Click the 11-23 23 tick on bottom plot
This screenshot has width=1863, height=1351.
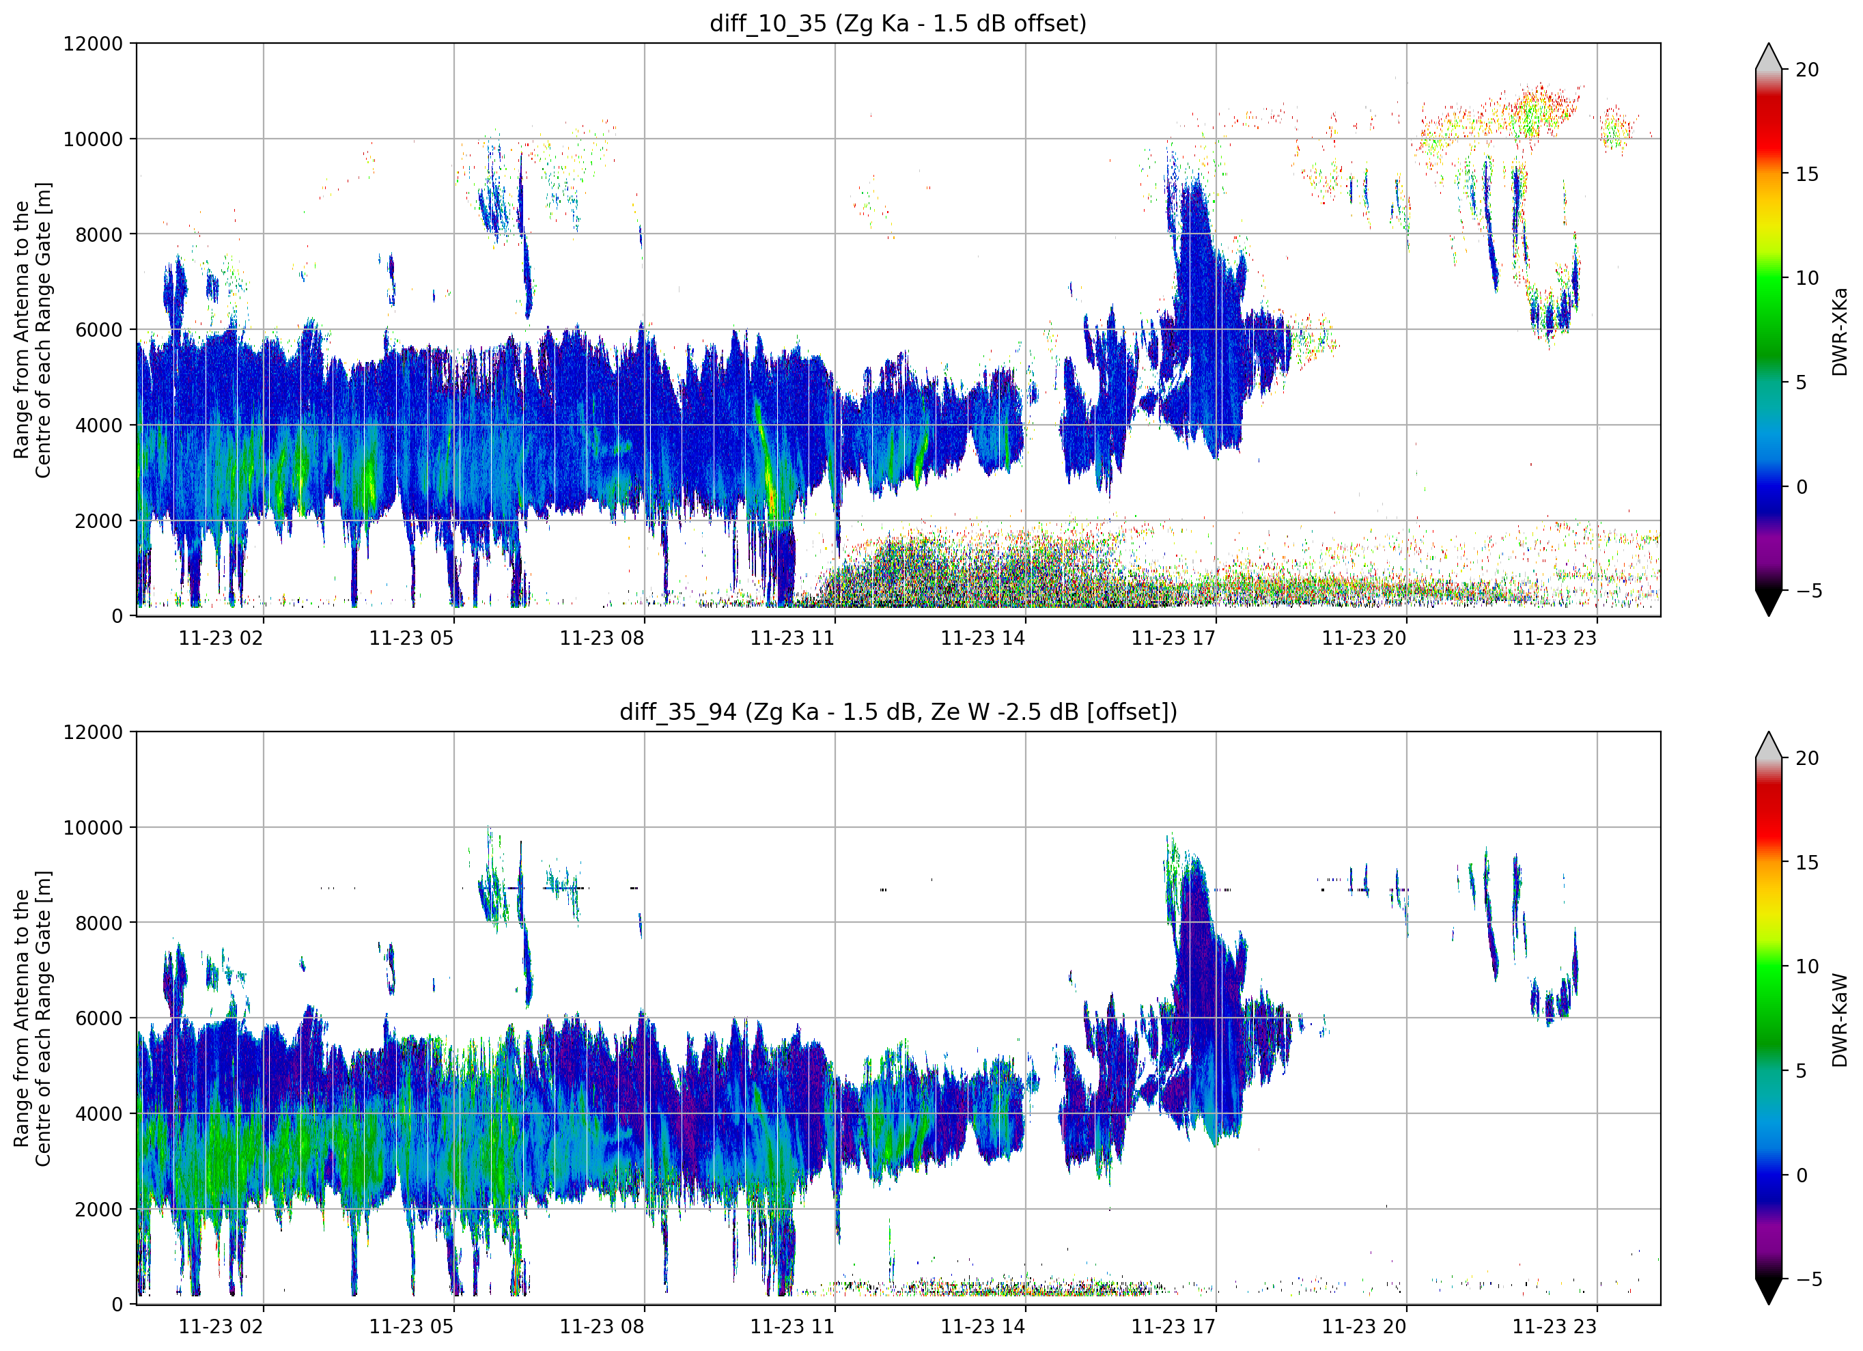(1554, 1326)
